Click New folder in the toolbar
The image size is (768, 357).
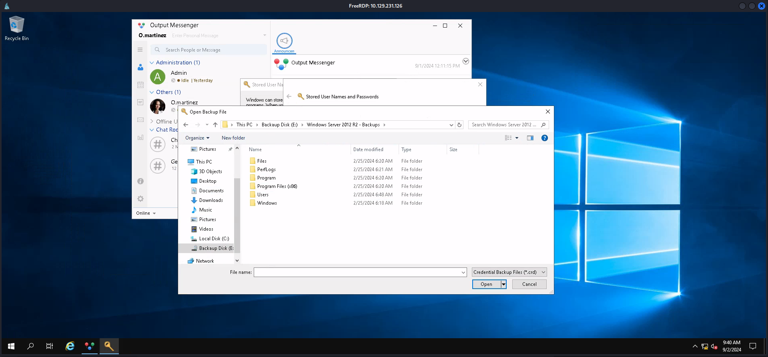tap(233, 138)
